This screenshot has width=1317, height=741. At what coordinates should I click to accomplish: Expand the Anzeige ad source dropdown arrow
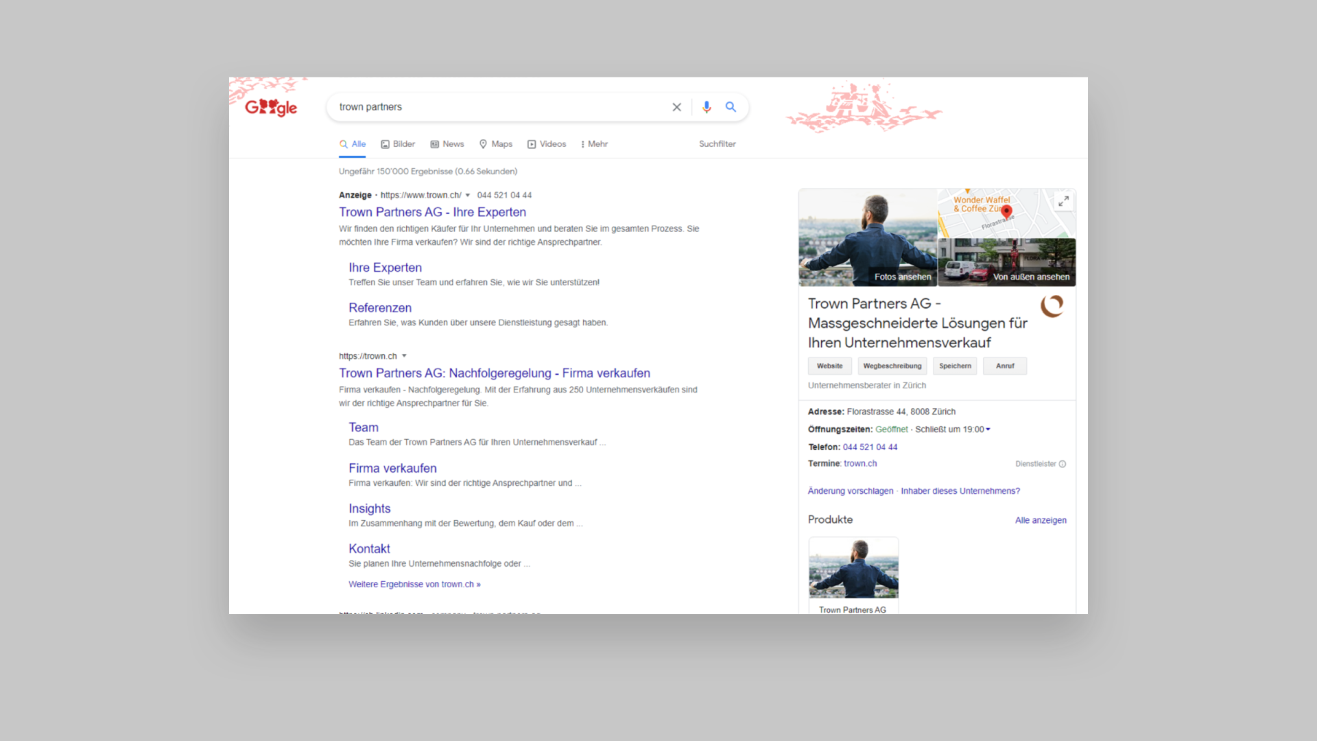tap(466, 195)
